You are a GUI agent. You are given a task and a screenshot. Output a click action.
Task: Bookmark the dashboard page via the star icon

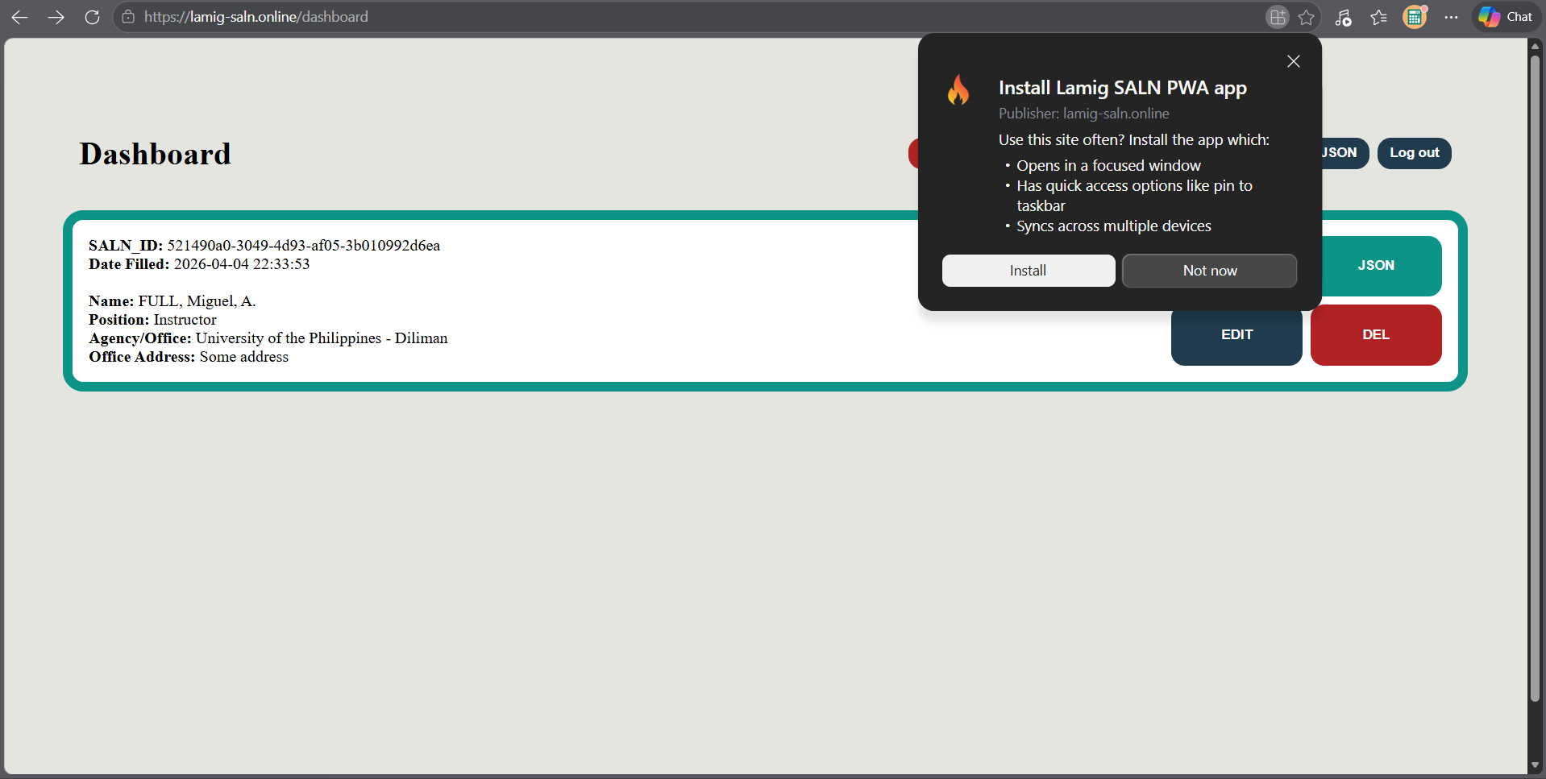(x=1307, y=17)
